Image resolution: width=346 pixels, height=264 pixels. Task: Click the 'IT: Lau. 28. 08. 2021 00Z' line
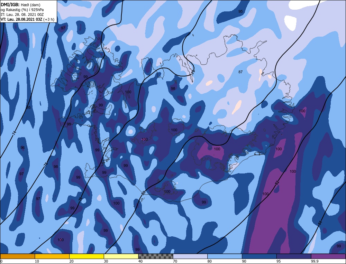pos(22,15)
